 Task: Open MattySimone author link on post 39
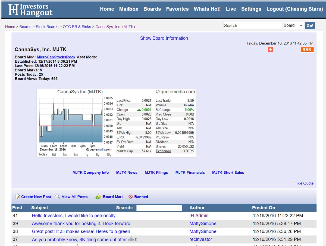[203, 224]
